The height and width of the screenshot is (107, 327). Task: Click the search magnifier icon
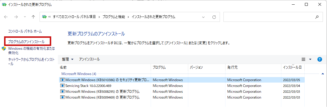[317, 17]
